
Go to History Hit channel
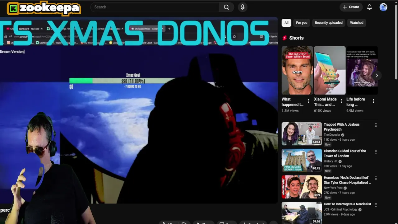pyautogui.click(x=331, y=161)
